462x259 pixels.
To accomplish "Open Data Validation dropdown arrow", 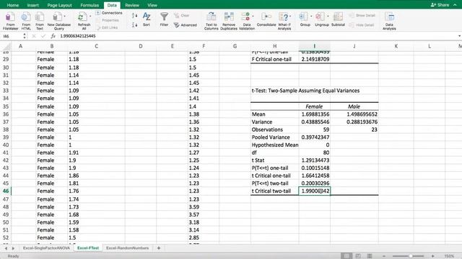I will pyautogui.click(x=253, y=17).
